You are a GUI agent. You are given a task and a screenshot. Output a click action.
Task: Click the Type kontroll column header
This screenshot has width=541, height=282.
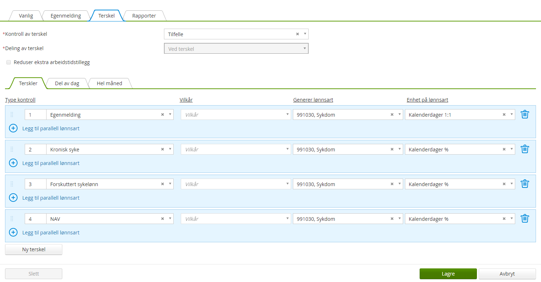click(20, 100)
